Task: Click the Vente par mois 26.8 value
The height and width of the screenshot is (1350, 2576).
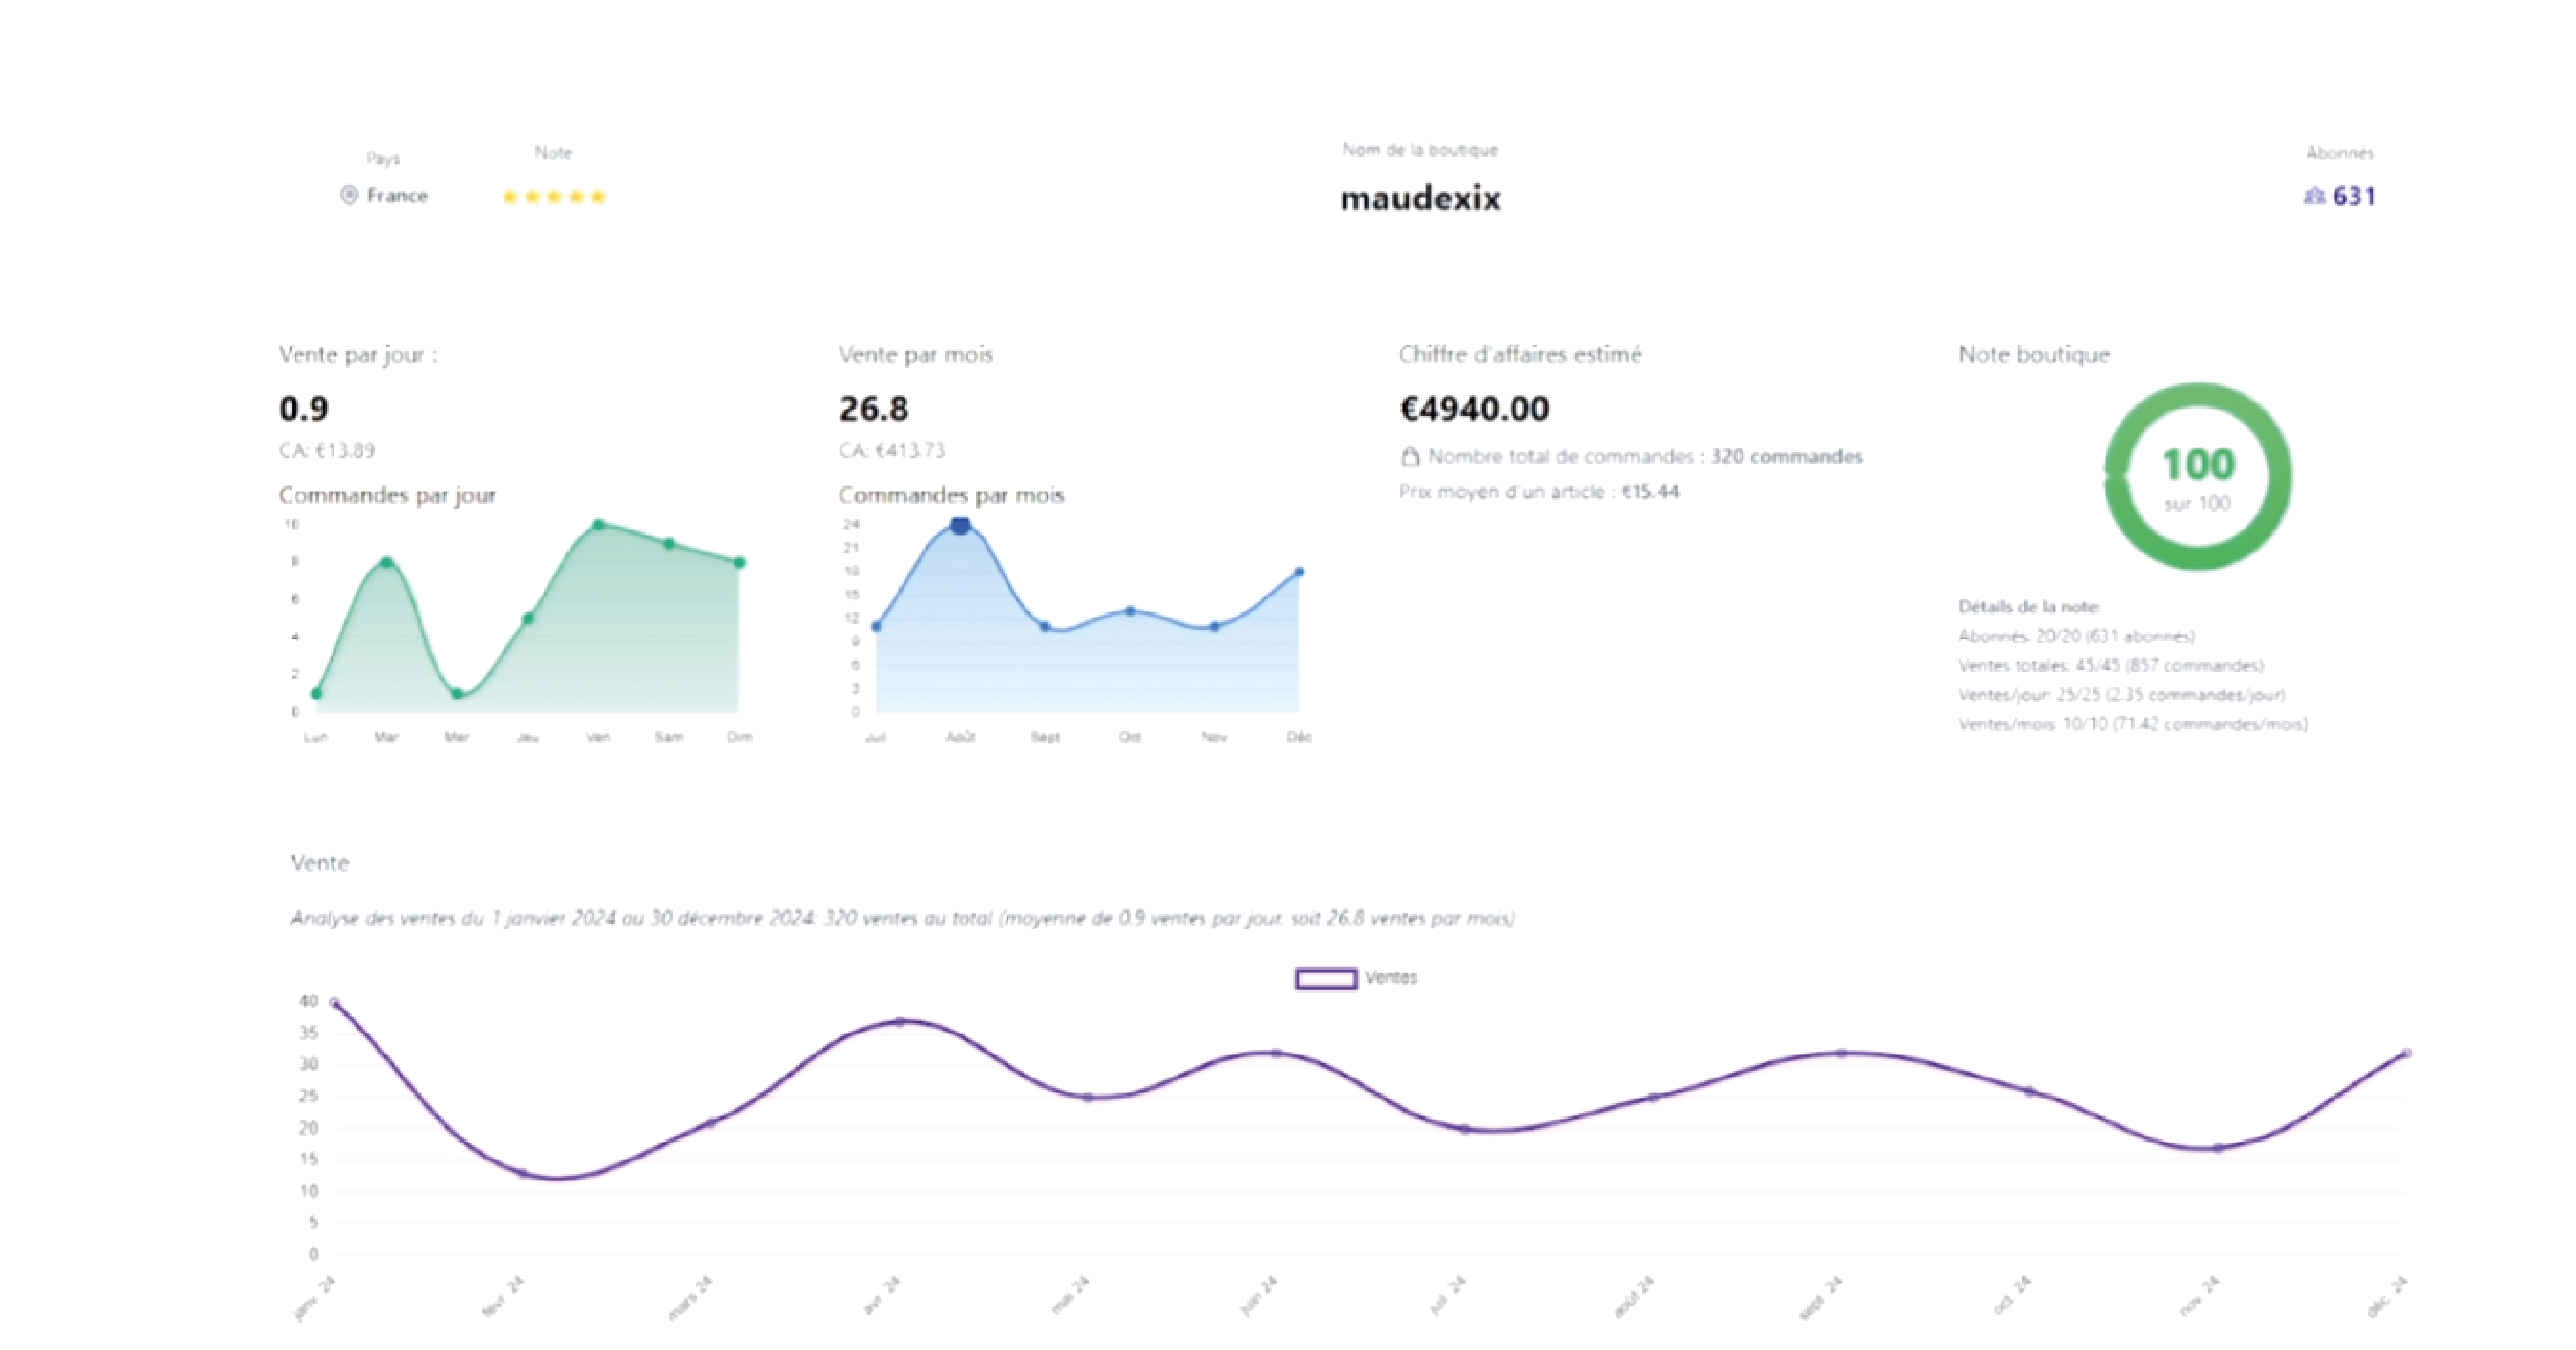Action: click(x=873, y=408)
